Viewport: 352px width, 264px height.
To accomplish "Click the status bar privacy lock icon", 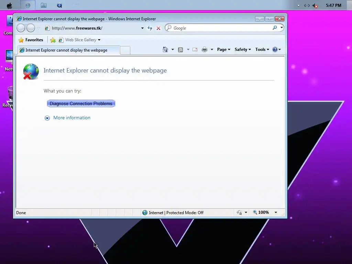I will pyautogui.click(x=239, y=212).
